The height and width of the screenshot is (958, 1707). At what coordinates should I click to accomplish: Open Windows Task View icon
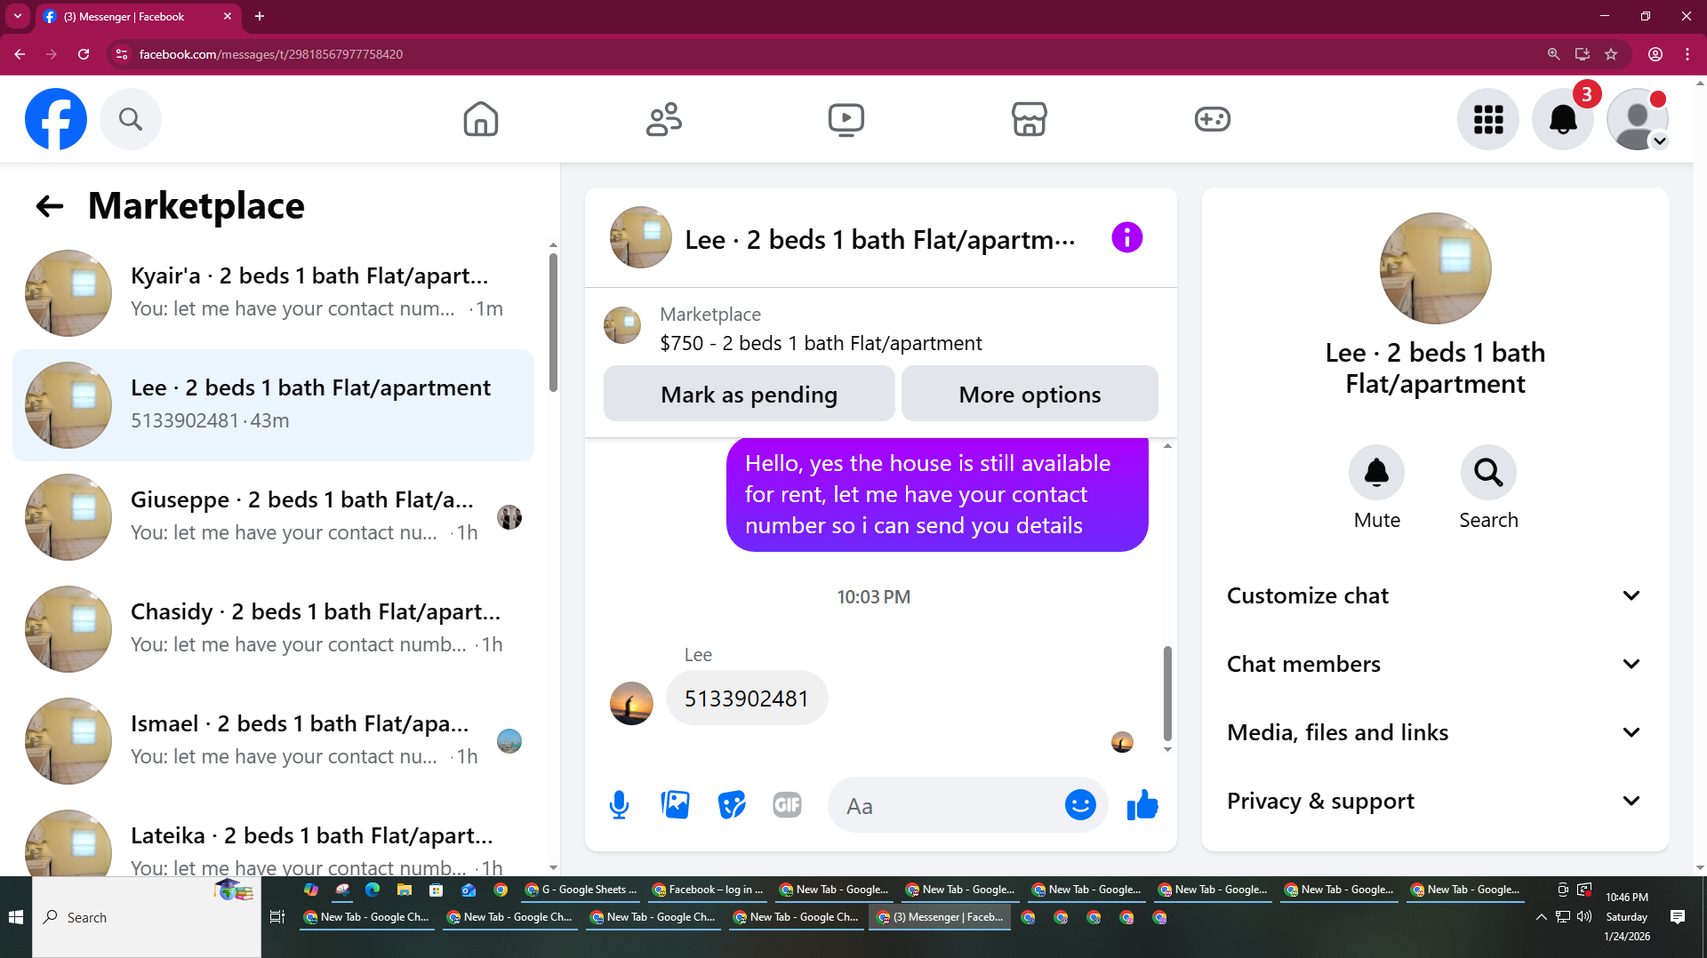[277, 917]
